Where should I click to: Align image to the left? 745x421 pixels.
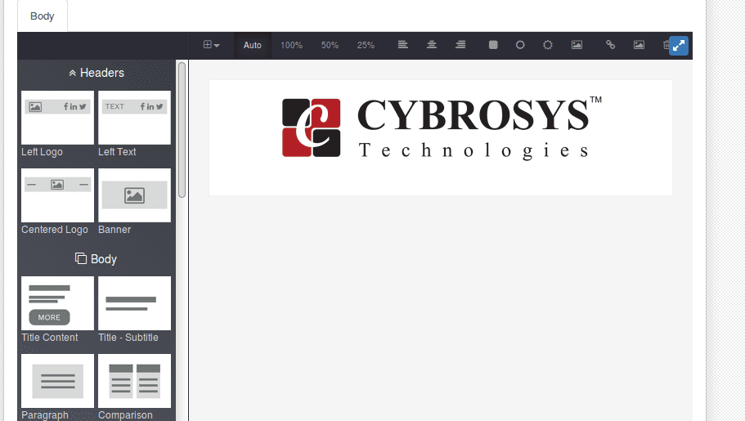(x=402, y=45)
